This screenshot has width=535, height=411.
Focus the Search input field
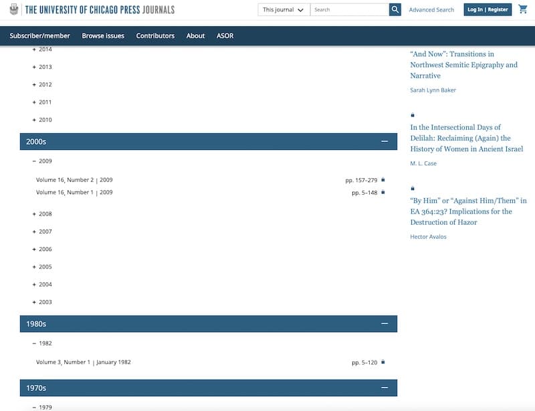pos(349,9)
